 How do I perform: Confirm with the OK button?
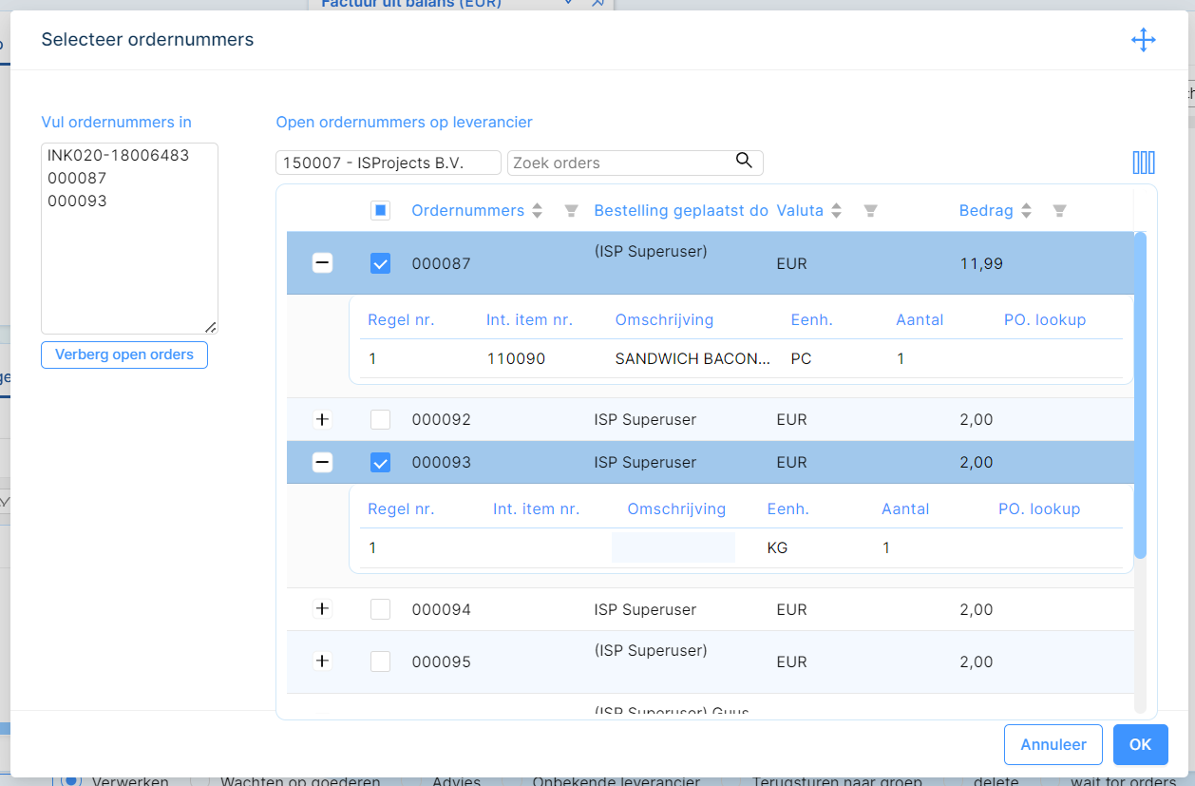[1141, 745]
